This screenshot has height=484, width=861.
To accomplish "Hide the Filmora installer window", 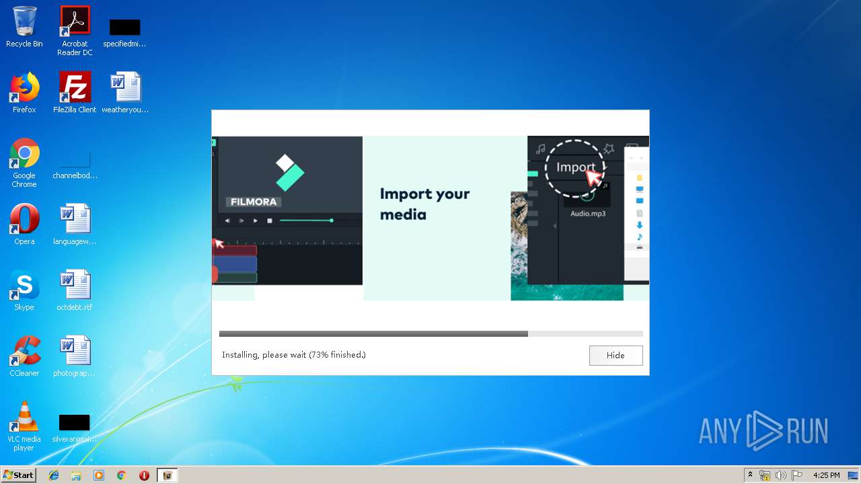I will point(615,355).
